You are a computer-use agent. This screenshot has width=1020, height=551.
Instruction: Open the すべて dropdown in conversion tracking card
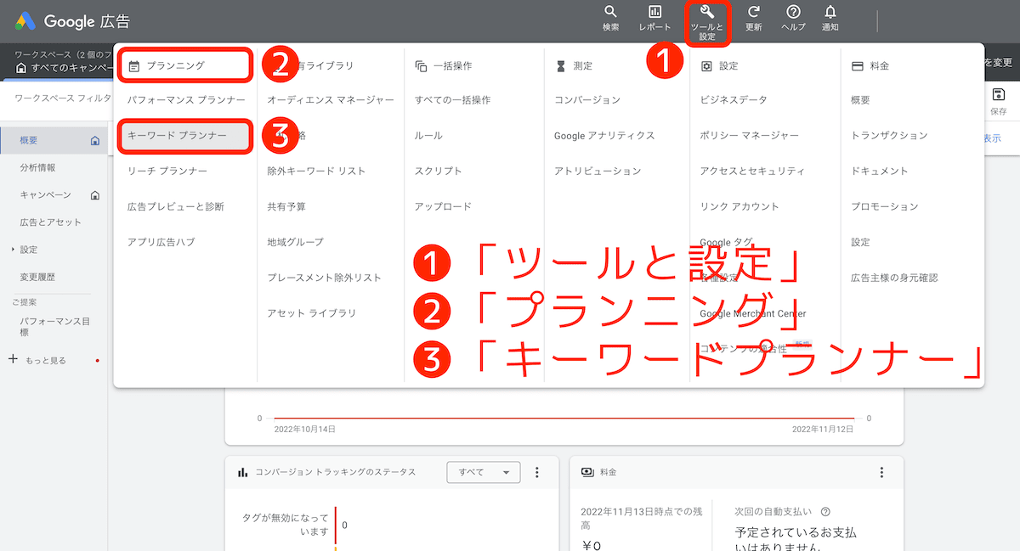(483, 472)
